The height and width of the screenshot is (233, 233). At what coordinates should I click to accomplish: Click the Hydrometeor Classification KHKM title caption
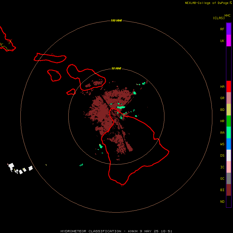click(x=116, y=231)
